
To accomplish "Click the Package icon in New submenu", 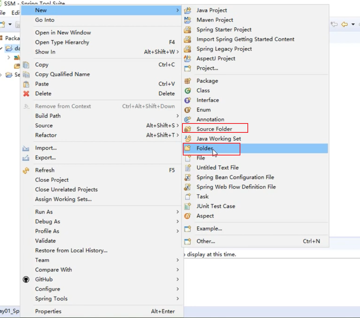I will 188,81.
